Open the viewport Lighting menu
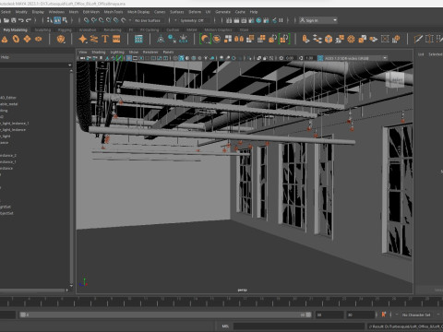This screenshot has width=443, height=332. [x=117, y=52]
